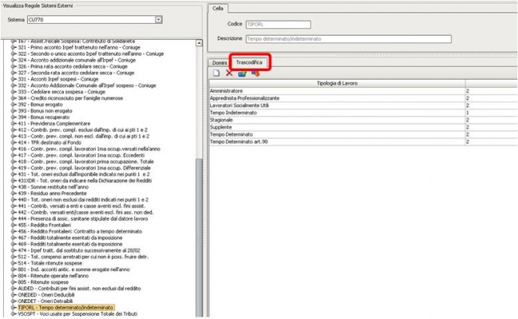Select the Tempo Indeterminato row
The height and width of the screenshot is (319, 518).
[x=363, y=112]
